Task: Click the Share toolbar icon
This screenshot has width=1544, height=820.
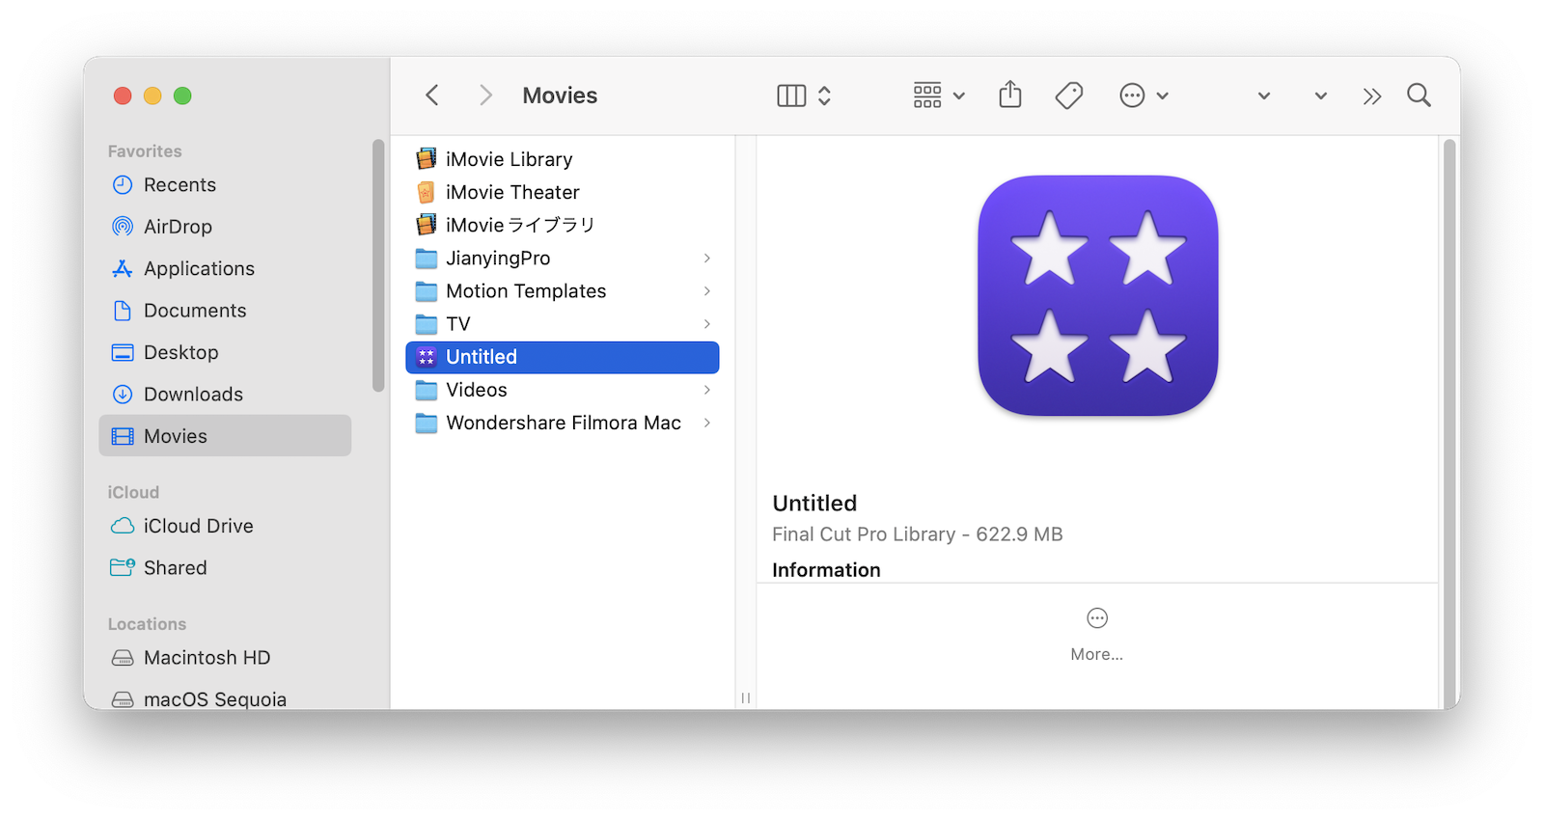Action: click(x=1009, y=95)
